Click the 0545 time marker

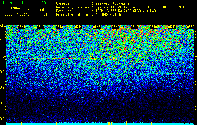[x=97, y=27]
